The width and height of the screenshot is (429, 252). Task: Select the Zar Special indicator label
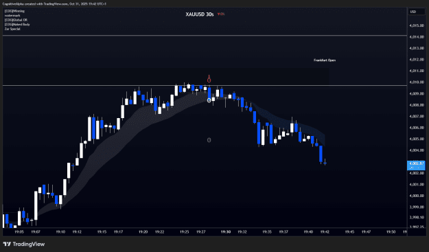tap(12, 29)
